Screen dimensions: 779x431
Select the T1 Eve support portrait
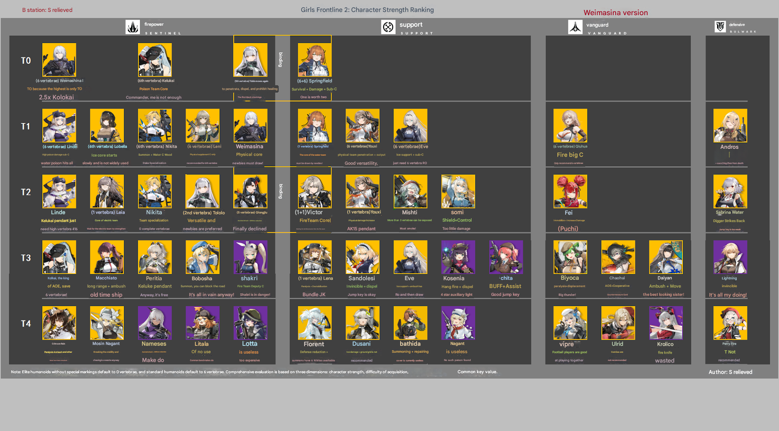[x=410, y=125]
